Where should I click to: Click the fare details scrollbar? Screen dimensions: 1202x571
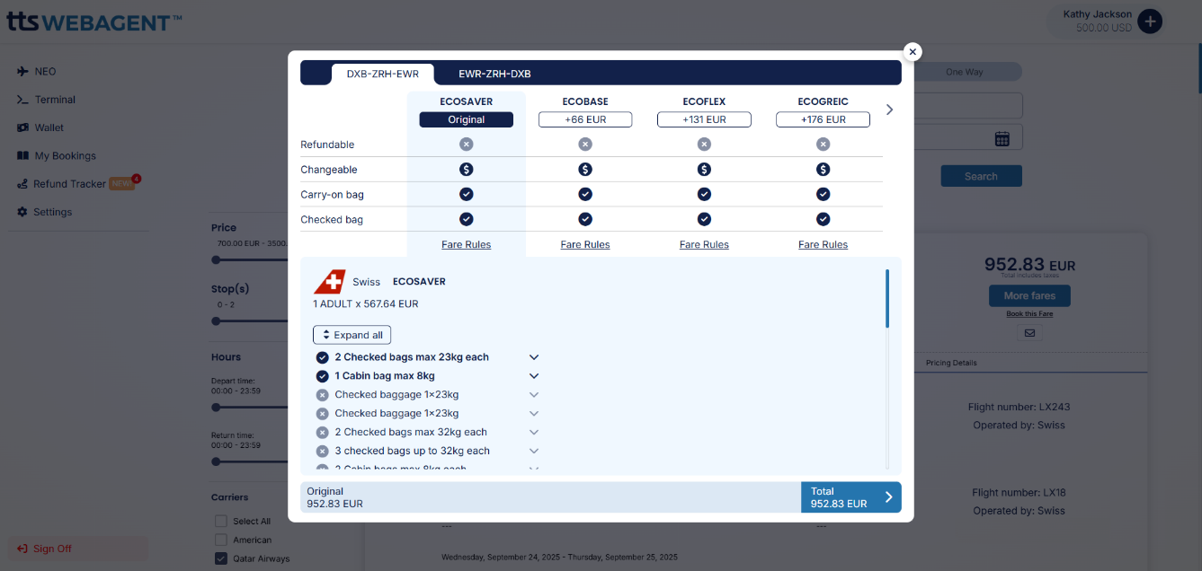coord(887,299)
